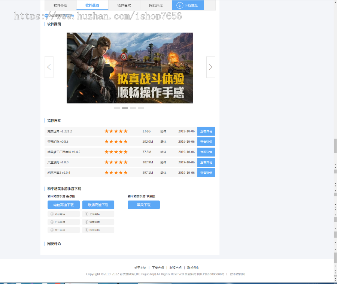Viewport: 337px width, 284px height.
Task: Open the 关于本站 footer link
Action: click(x=140, y=268)
